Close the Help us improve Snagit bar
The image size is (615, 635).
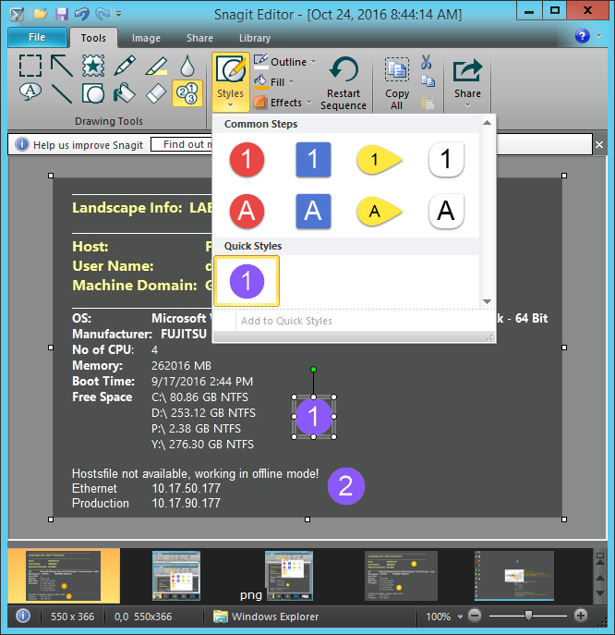click(x=599, y=144)
